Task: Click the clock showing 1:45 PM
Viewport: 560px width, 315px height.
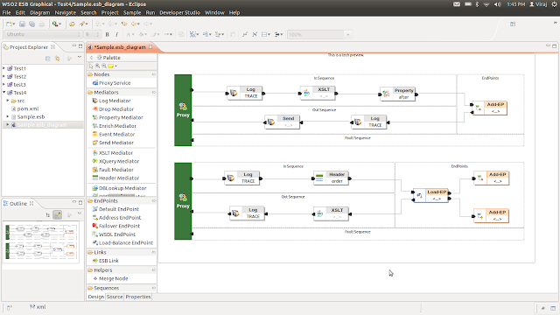Action: 516,4
